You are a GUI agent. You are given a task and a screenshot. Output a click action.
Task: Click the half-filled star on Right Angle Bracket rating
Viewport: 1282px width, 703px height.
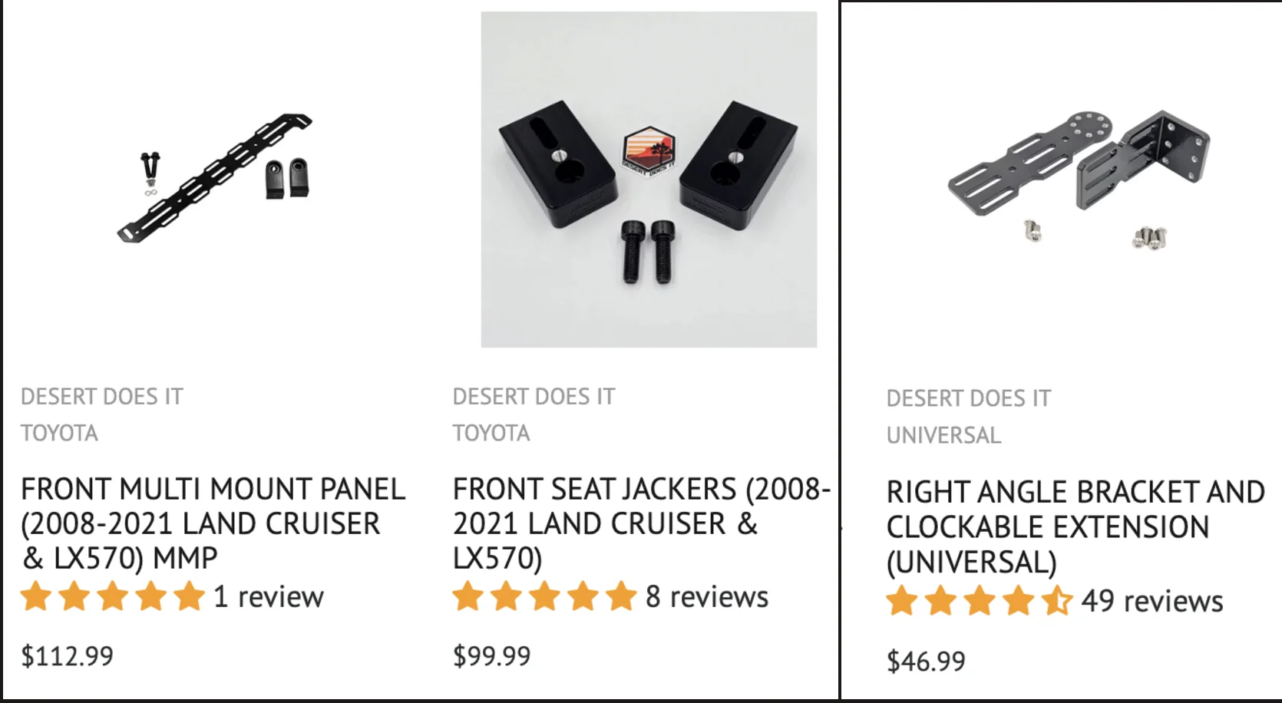(1057, 601)
